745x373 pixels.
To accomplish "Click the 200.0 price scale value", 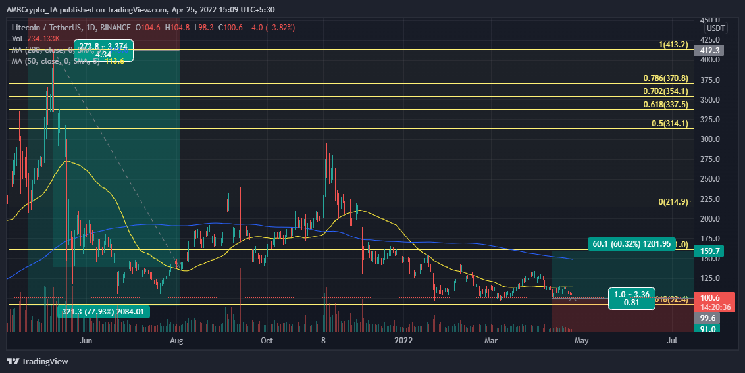I will 710,218.
